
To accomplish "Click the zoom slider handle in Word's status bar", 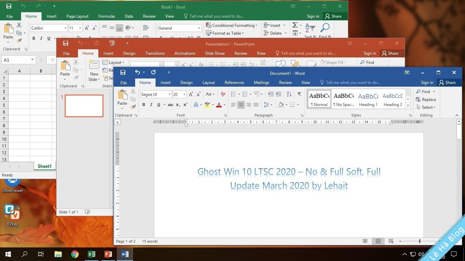I will (419, 241).
